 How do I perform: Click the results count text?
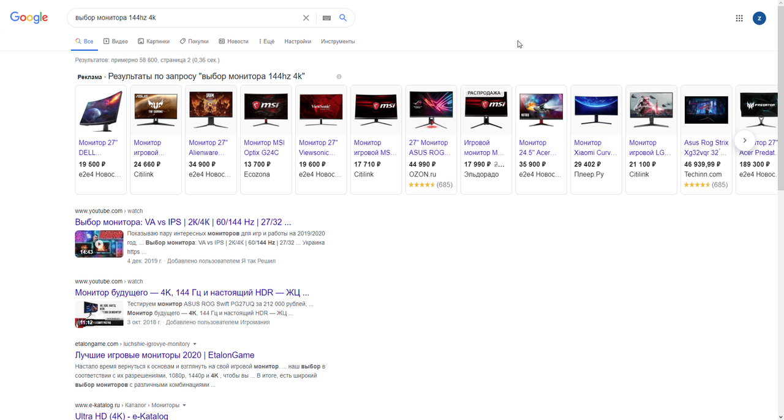pyautogui.click(x=147, y=60)
